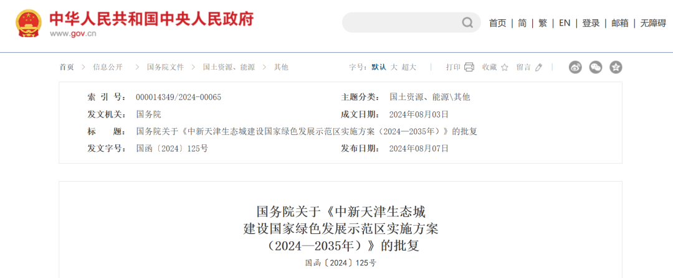Open 首页 in the top navigation
Screen dimensions: 673x278
click(497, 23)
